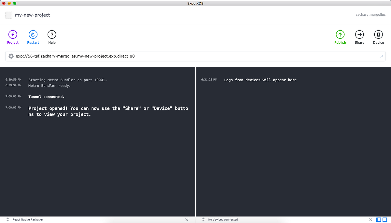Click the Restart icon button
Image resolution: width=391 pixels, height=223 pixels.
point(33,35)
